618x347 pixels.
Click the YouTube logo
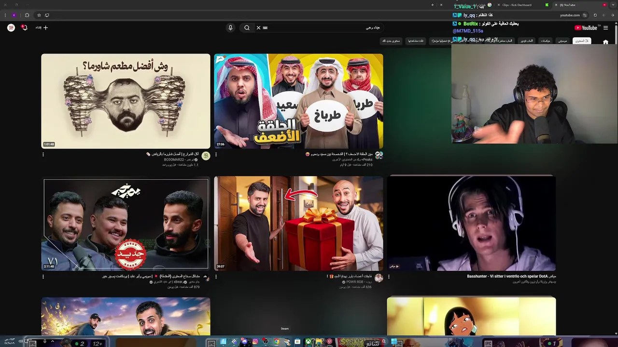pyautogui.click(x=586, y=28)
